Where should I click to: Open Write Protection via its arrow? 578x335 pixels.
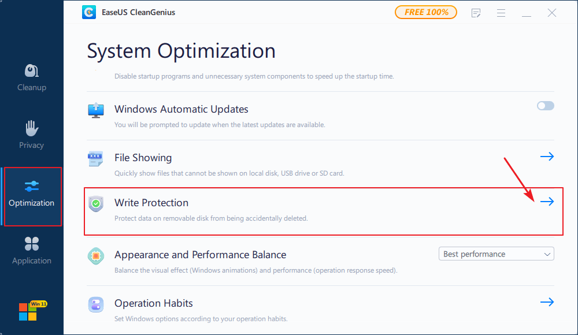click(x=547, y=202)
